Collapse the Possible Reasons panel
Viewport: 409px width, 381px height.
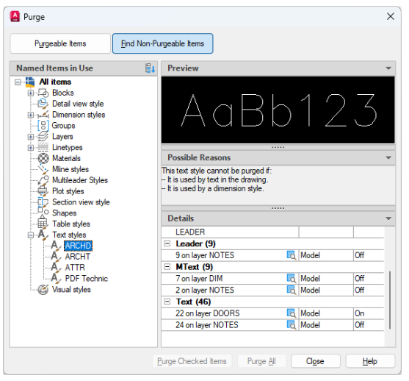click(x=388, y=158)
